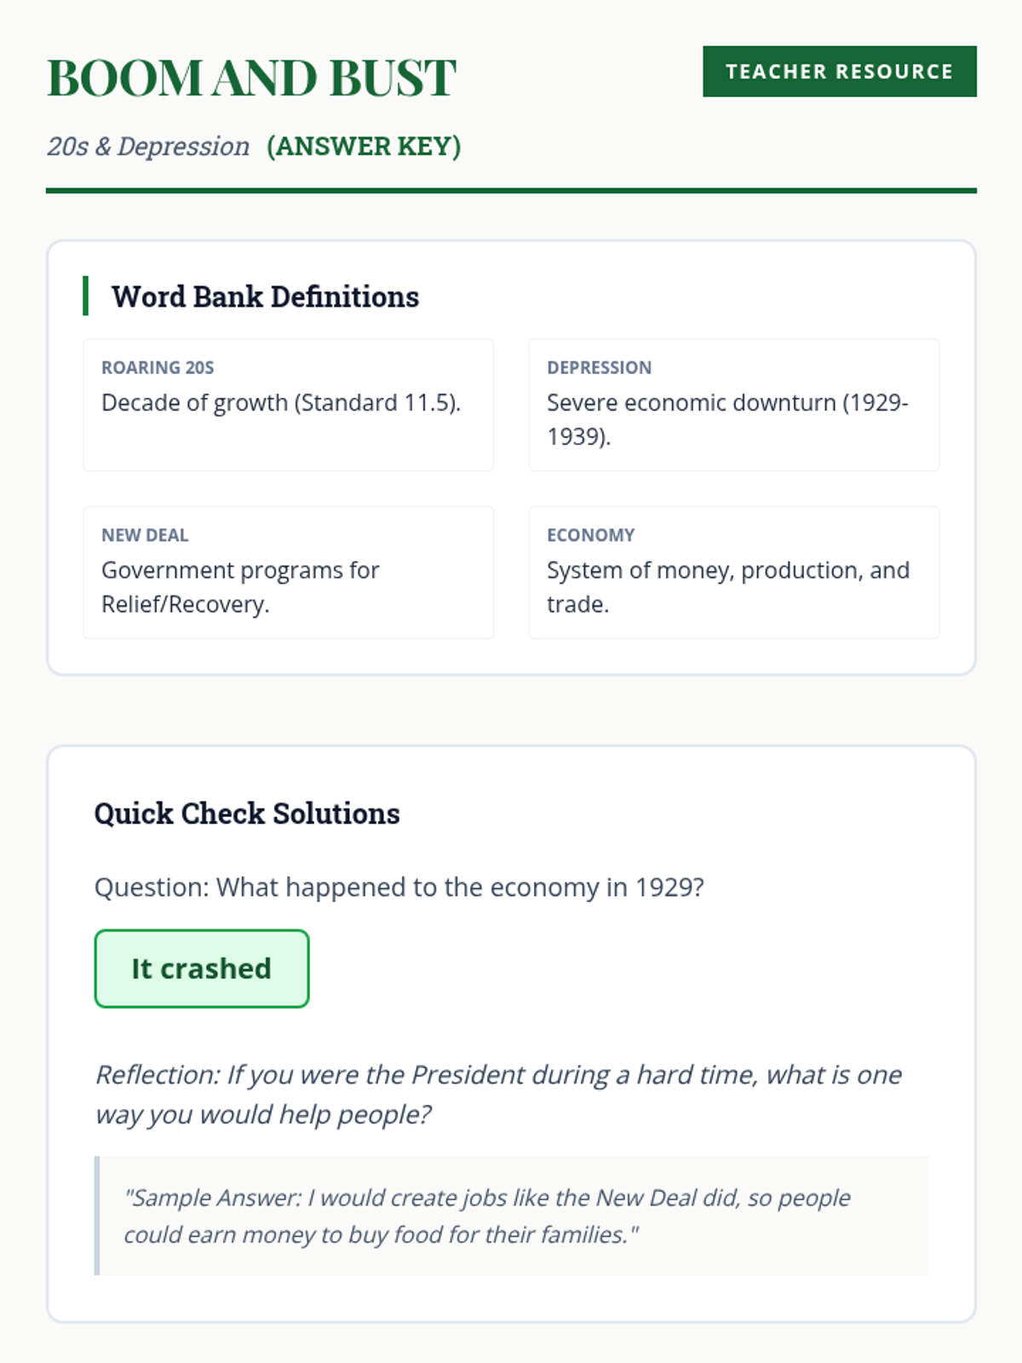The width and height of the screenshot is (1022, 1363).
Task: Select the 20s & Depression subtitle
Action: coord(148,147)
